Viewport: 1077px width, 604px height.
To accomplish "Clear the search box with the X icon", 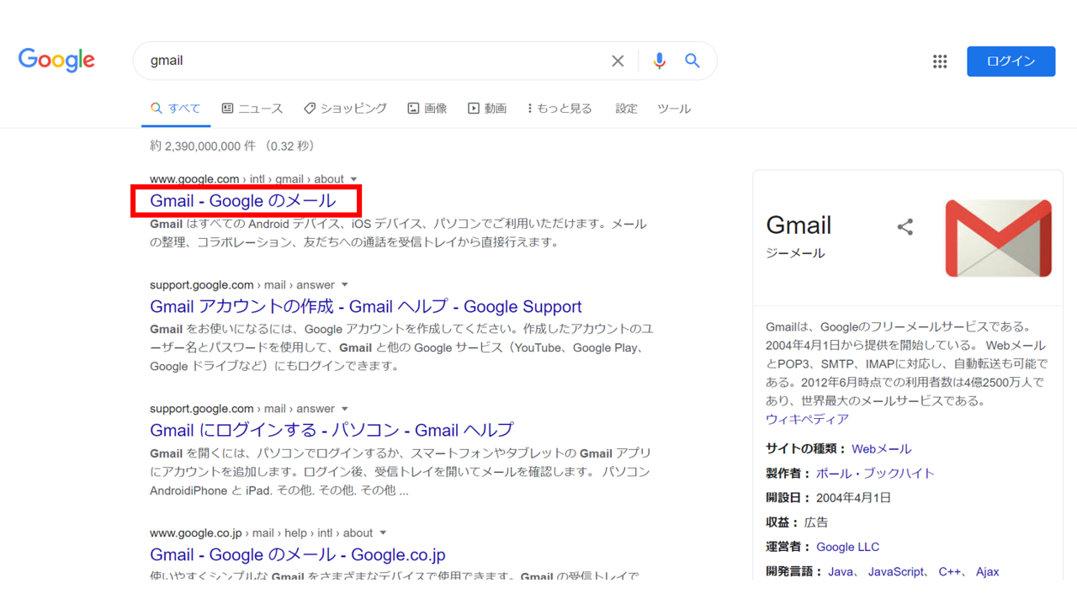I will pos(618,61).
